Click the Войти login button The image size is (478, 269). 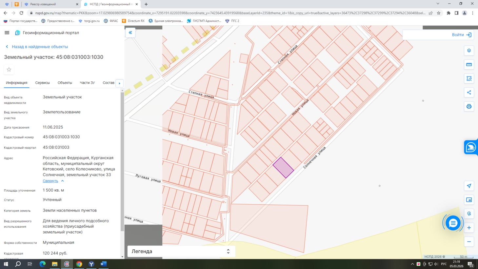[x=462, y=35]
